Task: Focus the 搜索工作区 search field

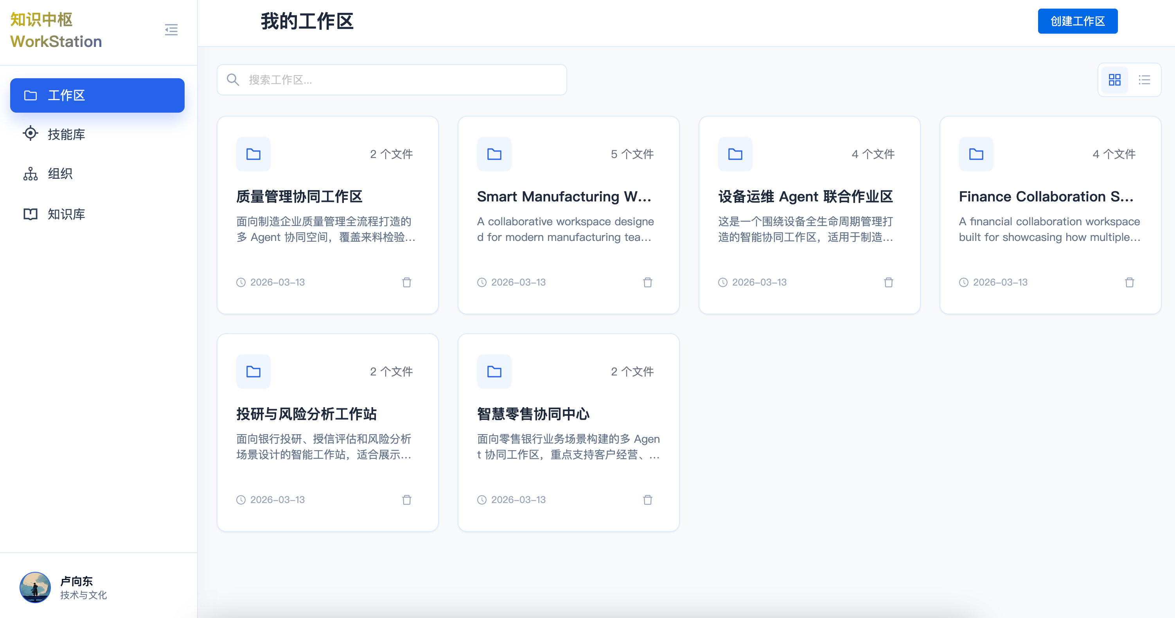Action: pos(392,80)
